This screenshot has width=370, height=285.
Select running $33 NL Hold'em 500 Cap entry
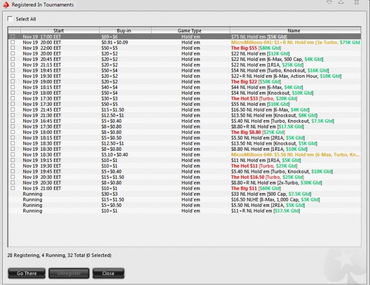(271, 194)
